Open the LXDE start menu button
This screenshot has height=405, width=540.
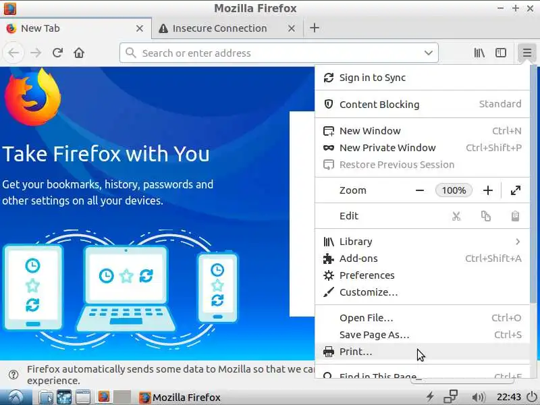point(16,397)
